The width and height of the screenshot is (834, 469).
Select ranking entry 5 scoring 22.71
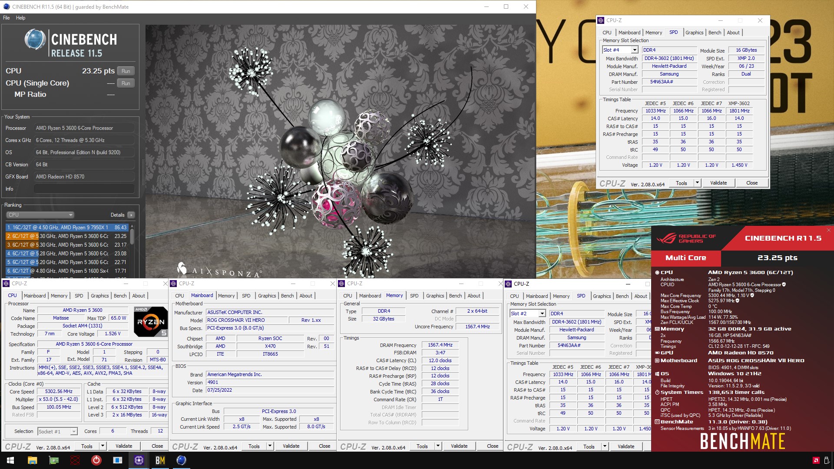click(x=66, y=262)
